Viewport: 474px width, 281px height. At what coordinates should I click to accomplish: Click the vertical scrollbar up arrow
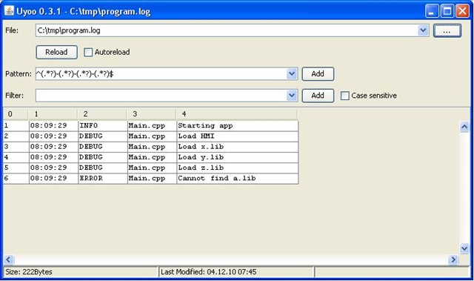point(464,127)
